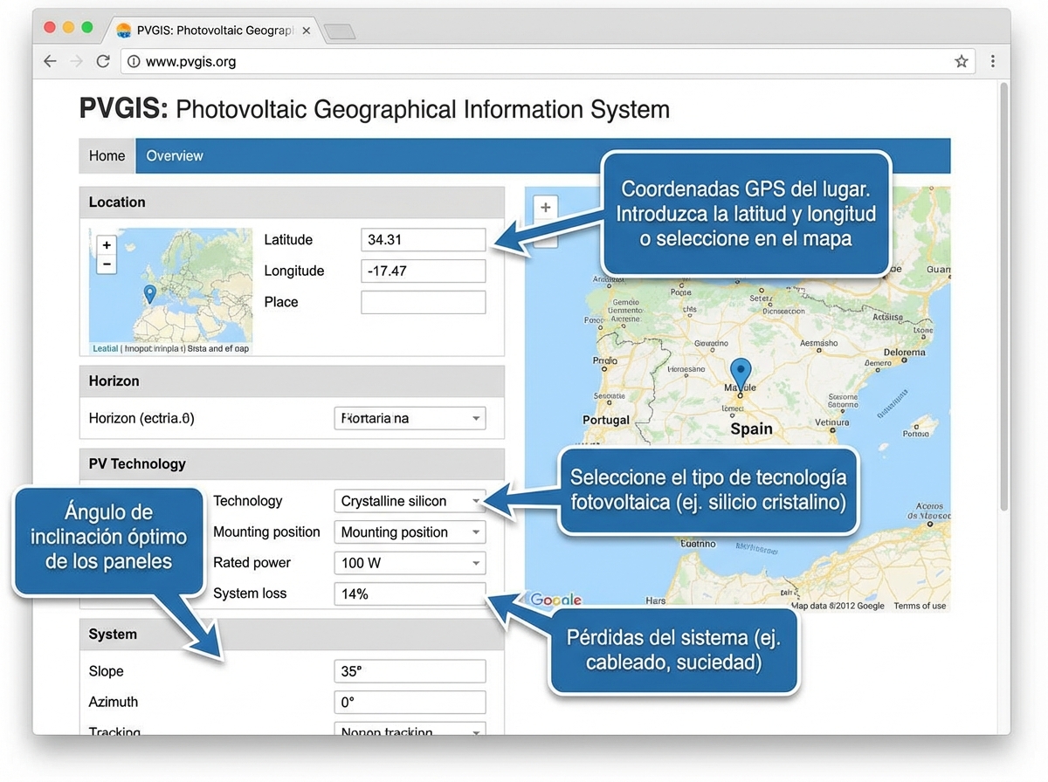Viewport: 1048px width, 782px height.
Task: Click the zoom out button on the mini map
Action: (106, 264)
